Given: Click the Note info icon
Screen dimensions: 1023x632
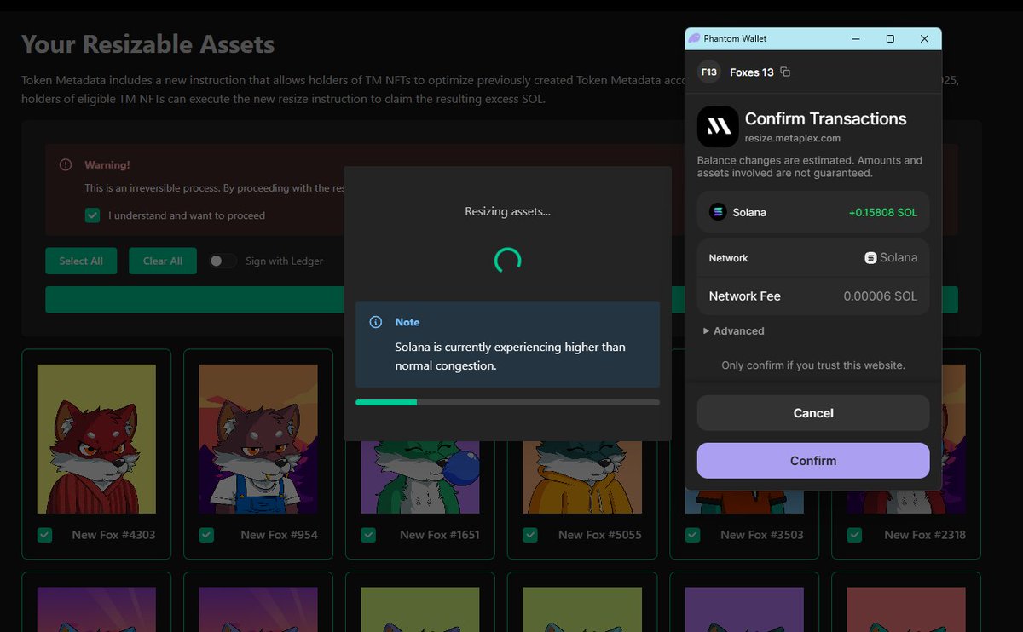Looking at the screenshot, I should point(375,322).
